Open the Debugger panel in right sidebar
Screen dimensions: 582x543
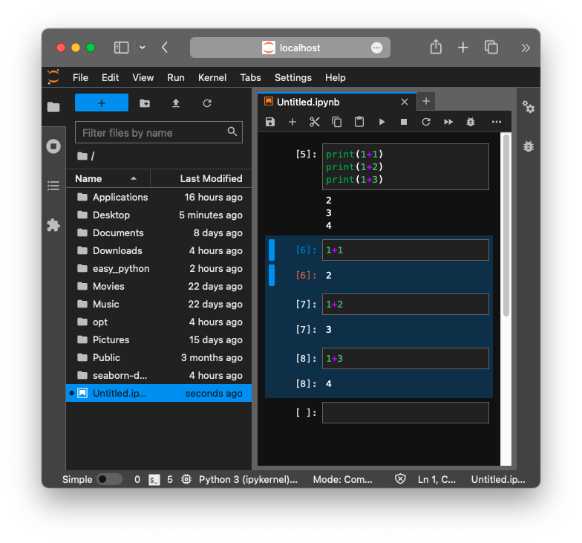529,146
